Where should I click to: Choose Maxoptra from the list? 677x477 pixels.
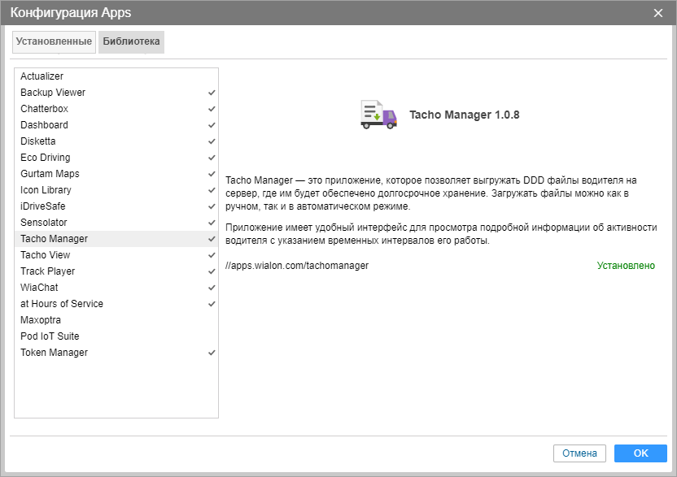click(116, 320)
